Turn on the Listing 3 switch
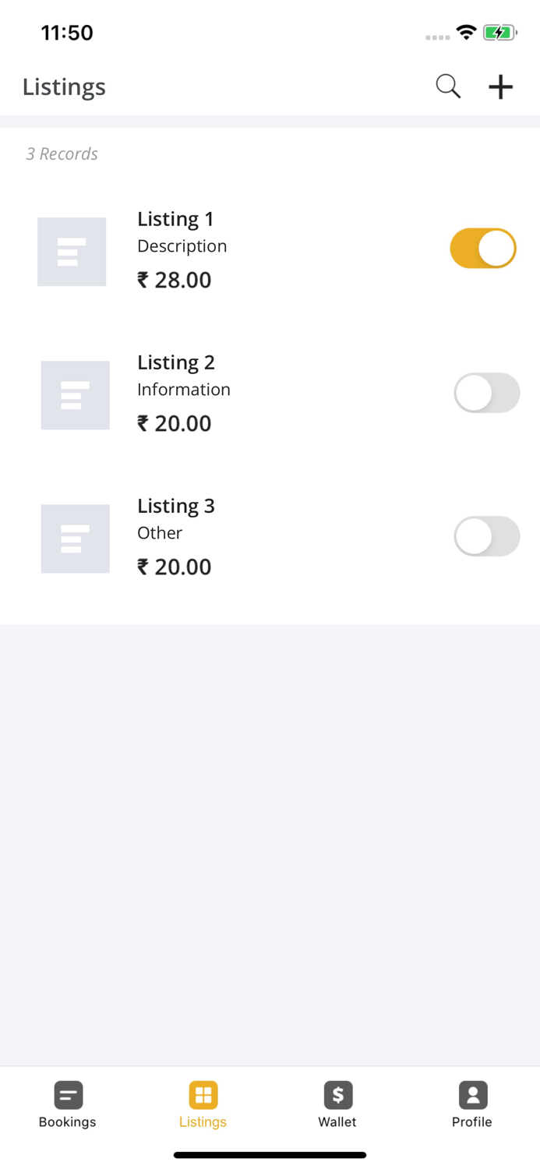Image resolution: width=540 pixels, height=1169 pixels. pos(486,536)
